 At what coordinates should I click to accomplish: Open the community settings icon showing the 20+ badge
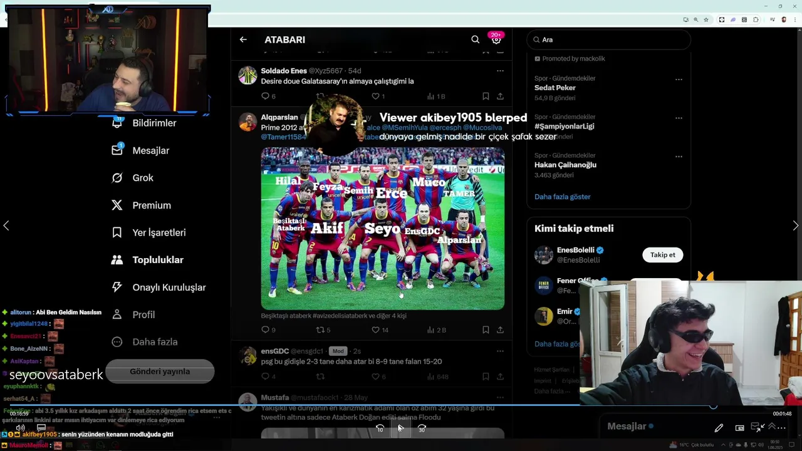[x=496, y=39]
